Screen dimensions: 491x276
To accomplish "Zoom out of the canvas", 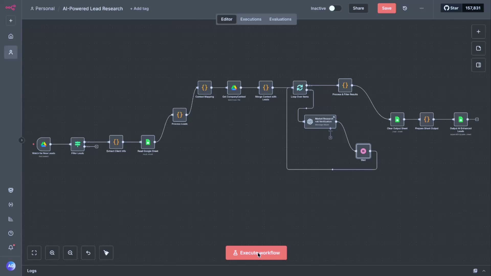I will [70, 253].
